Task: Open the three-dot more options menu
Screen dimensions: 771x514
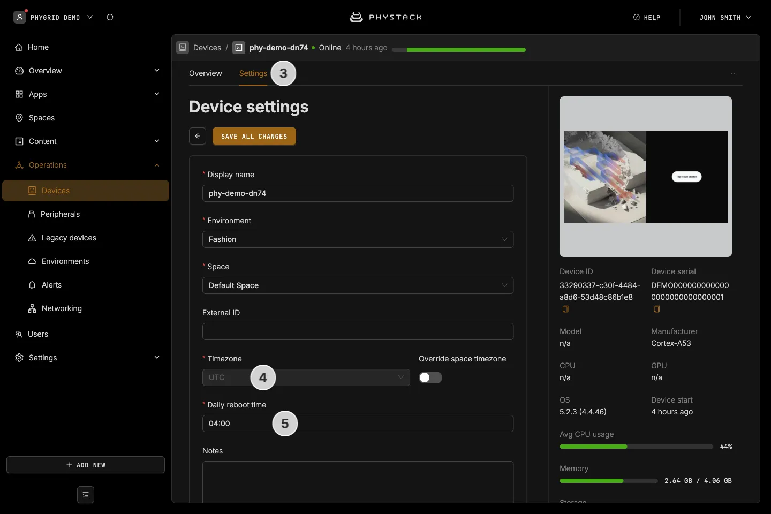Action: (x=734, y=73)
